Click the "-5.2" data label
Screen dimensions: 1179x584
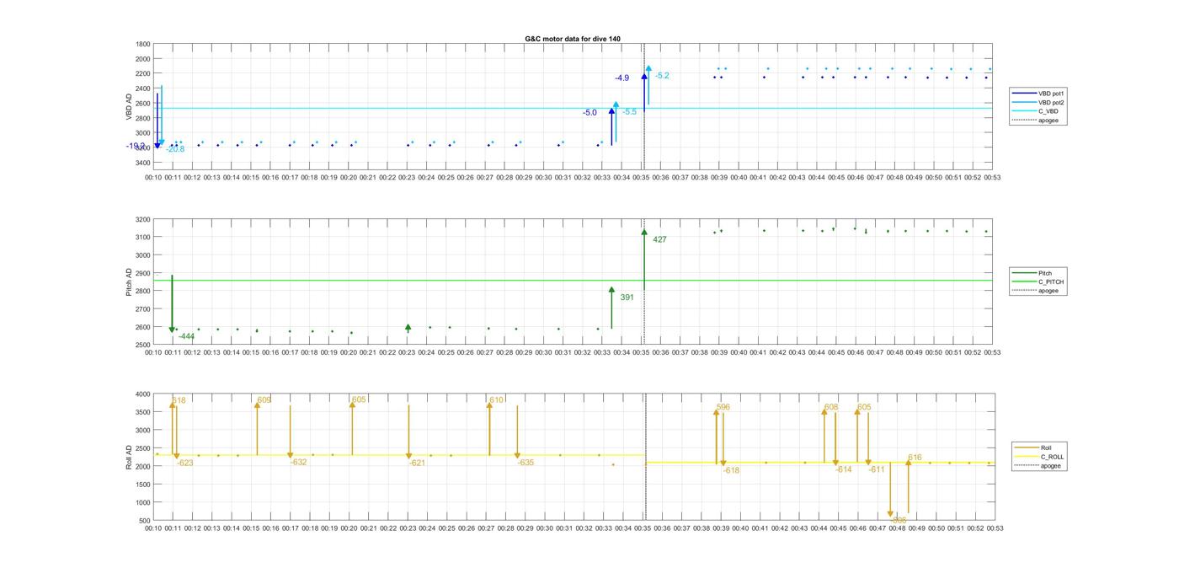(662, 76)
